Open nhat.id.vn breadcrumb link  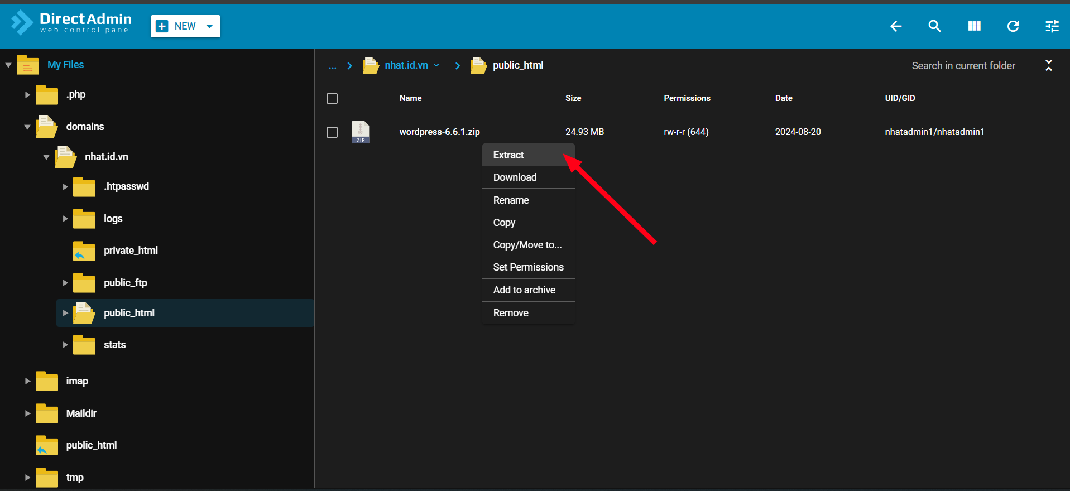pos(406,65)
